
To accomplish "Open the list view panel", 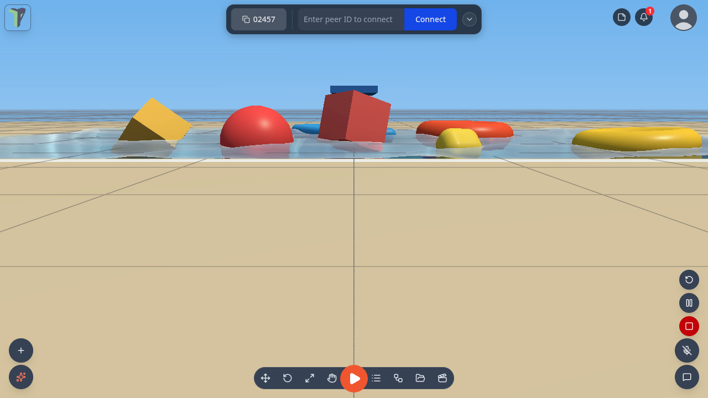I will pyautogui.click(x=376, y=378).
